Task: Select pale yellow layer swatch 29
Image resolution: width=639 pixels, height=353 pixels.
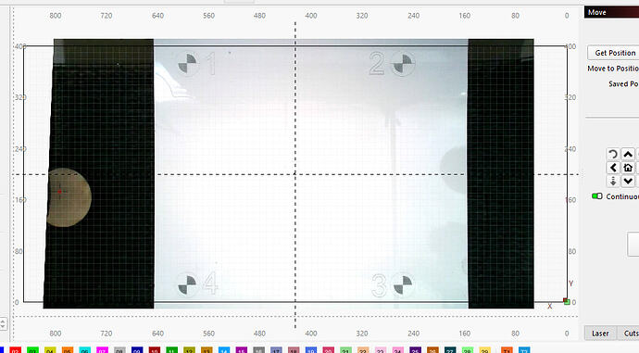Action: (x=485, y=349)
